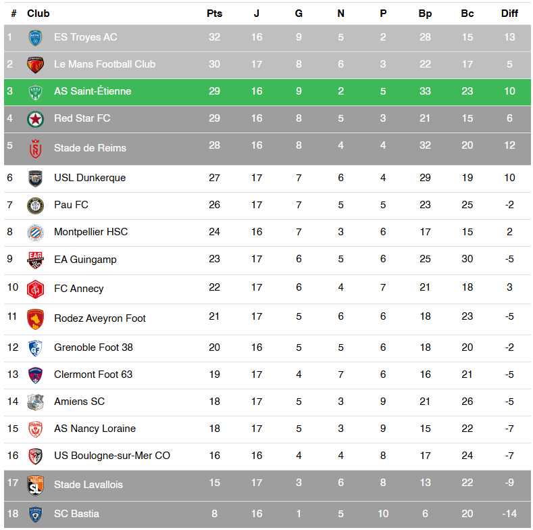
Task: Click the ES Troyes AC club crest
Action: coord(35,38)
